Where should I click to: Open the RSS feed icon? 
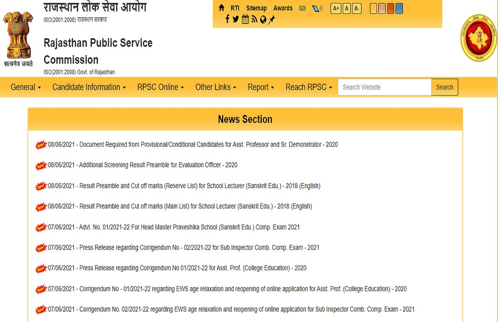[x=254, y=19]
